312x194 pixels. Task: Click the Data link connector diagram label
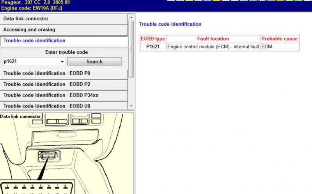tap(21, 116)
